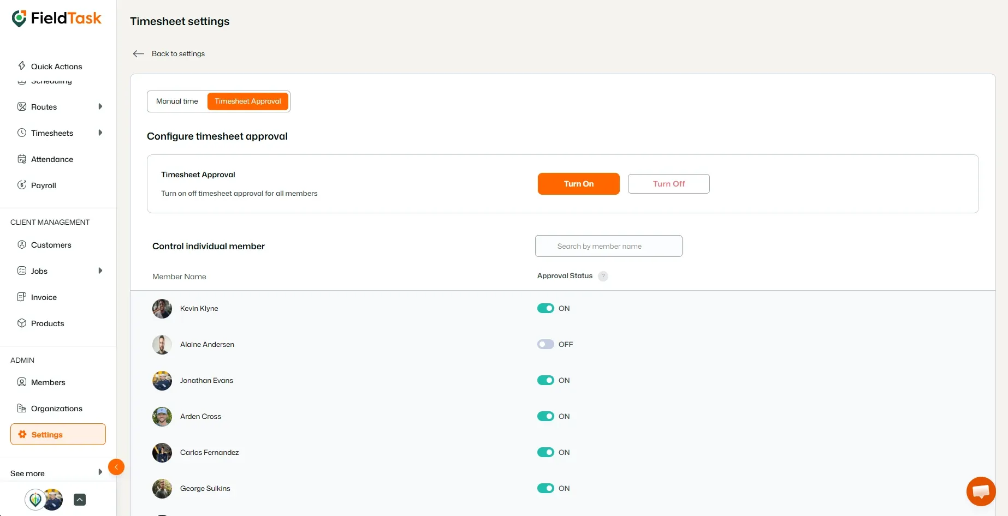Click the Payroll dollar icon

[x=22, y=185]
